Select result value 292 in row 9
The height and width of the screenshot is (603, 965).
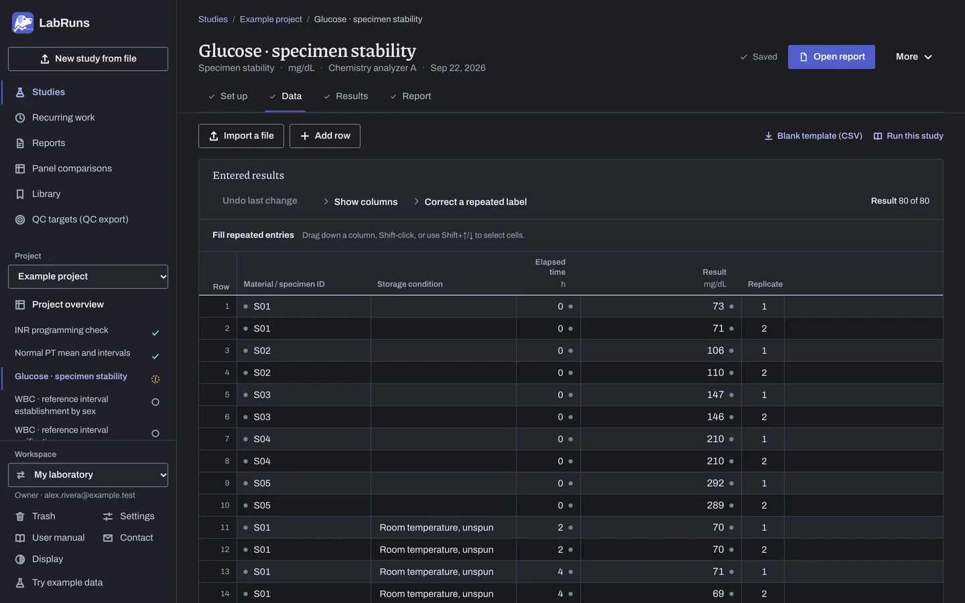pyautogui.click(x=660, y=484)
